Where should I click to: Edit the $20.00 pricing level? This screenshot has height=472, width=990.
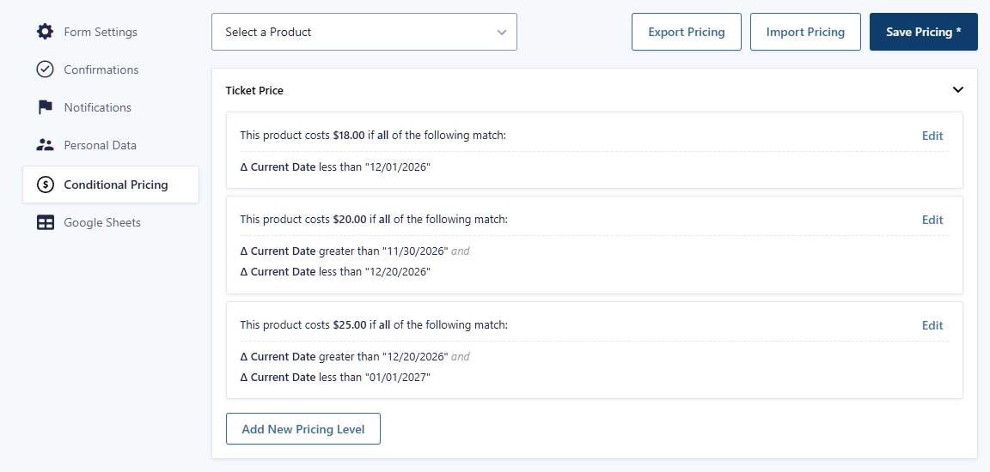[932, 220]
